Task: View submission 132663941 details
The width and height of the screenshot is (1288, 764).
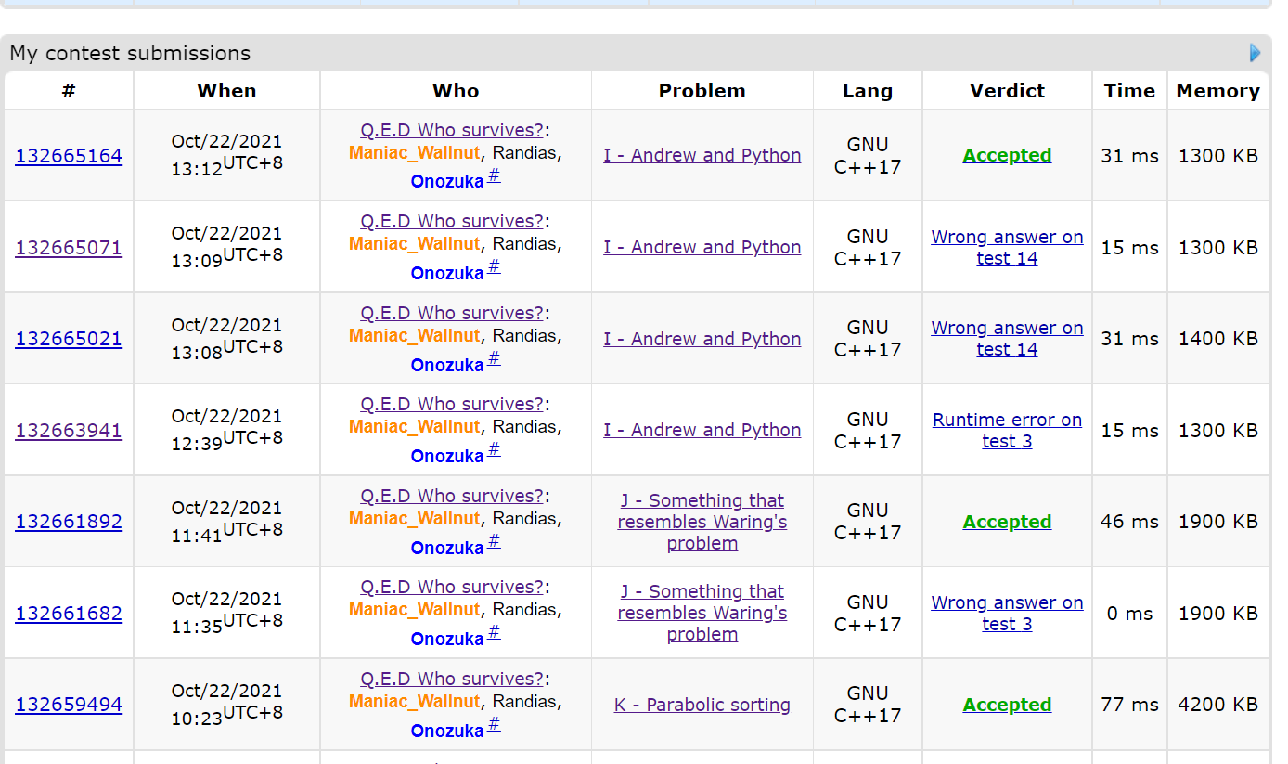Action: pos(69,431)
